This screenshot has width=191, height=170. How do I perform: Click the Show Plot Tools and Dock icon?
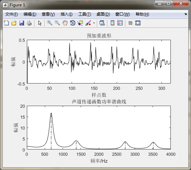tap(138, 23)
